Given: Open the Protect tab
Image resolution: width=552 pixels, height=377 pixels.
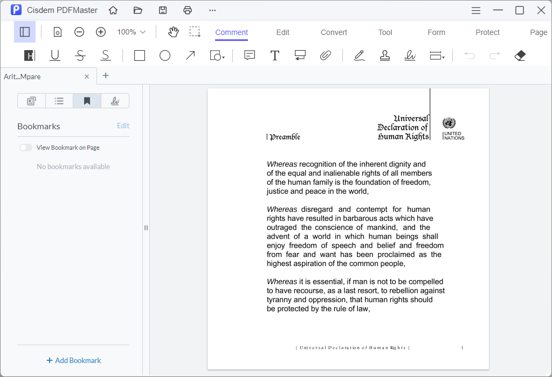Looking at the screenshot, I should [x=487, y=32].
